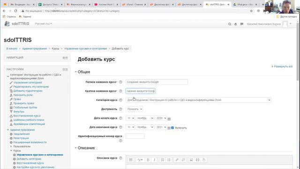This screenshot has height=169, width=300.
Task: Click the search magnifier icon in Moodle header
Action: coord(230,24)
